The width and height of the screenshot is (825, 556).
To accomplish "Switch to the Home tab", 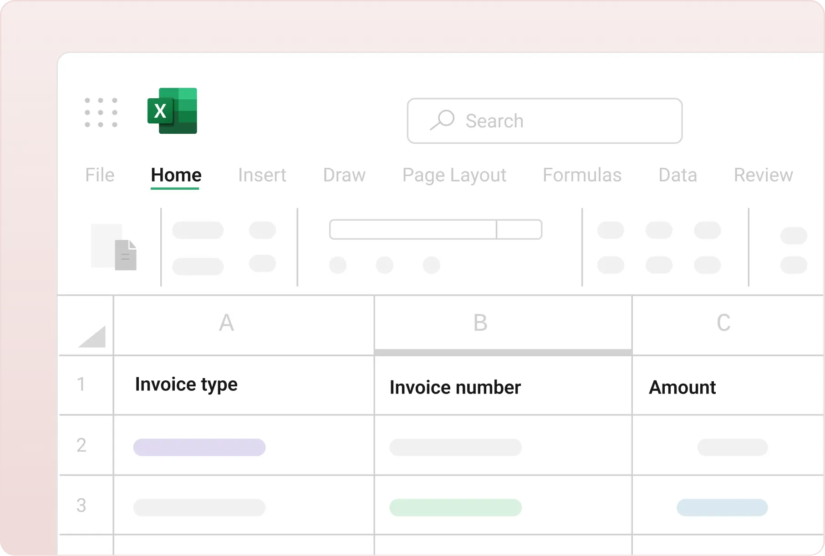I will tap(176, 175).
